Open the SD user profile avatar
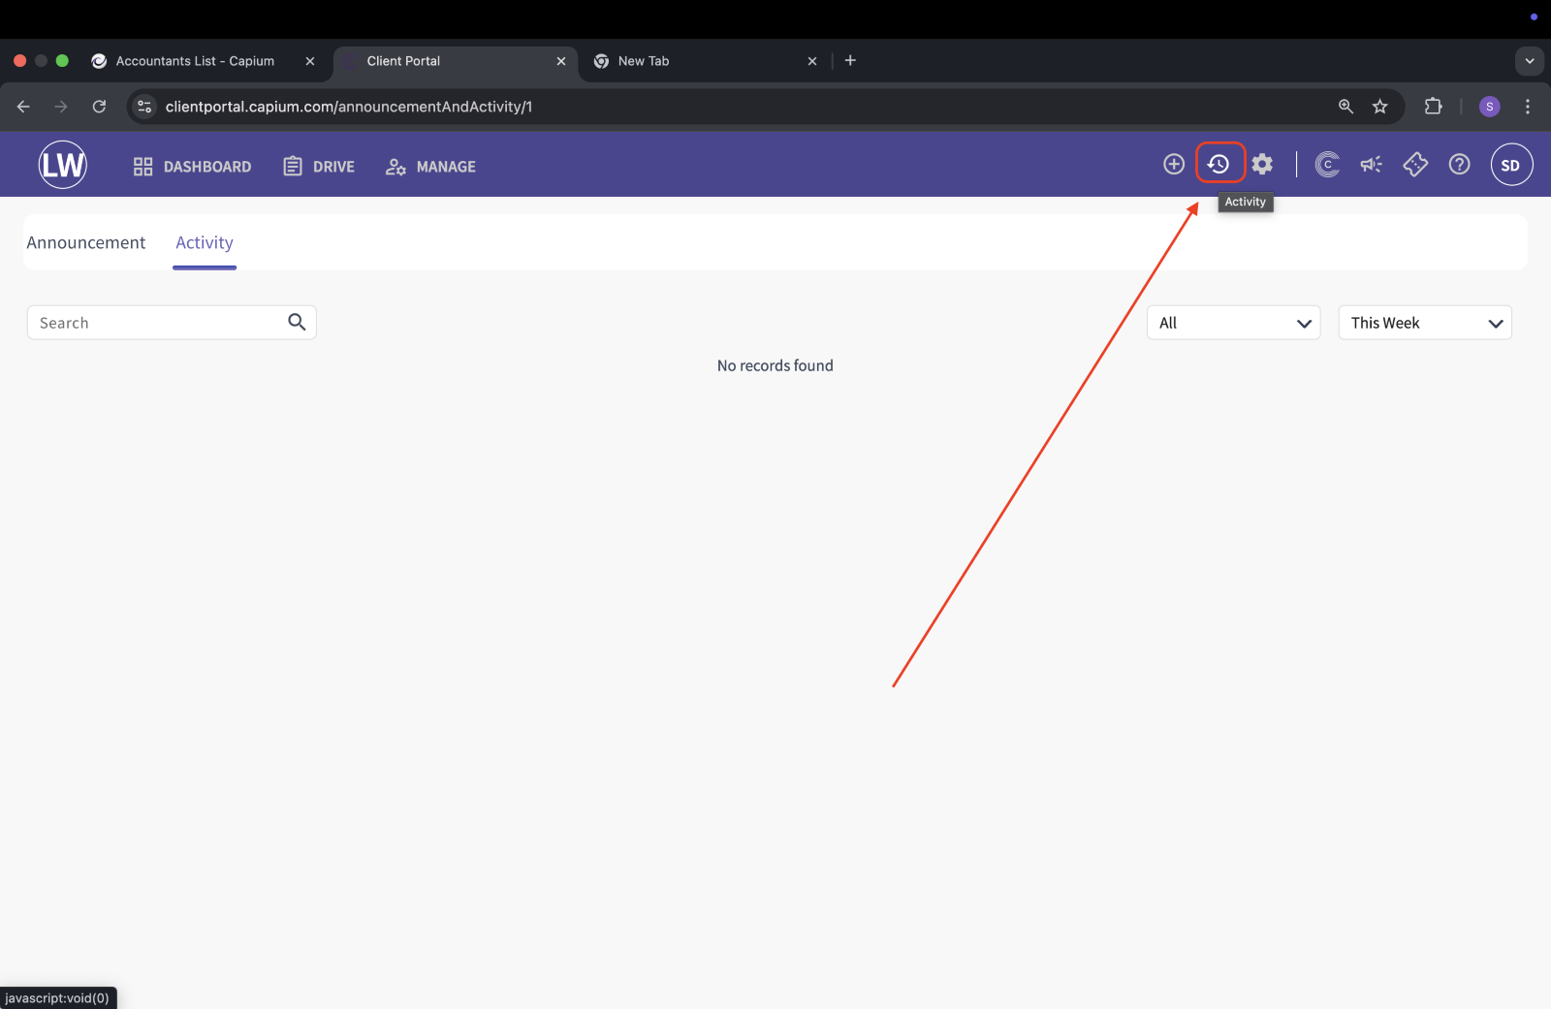Screen dimensions: 1551x1009 click(x=1511, y=165)
